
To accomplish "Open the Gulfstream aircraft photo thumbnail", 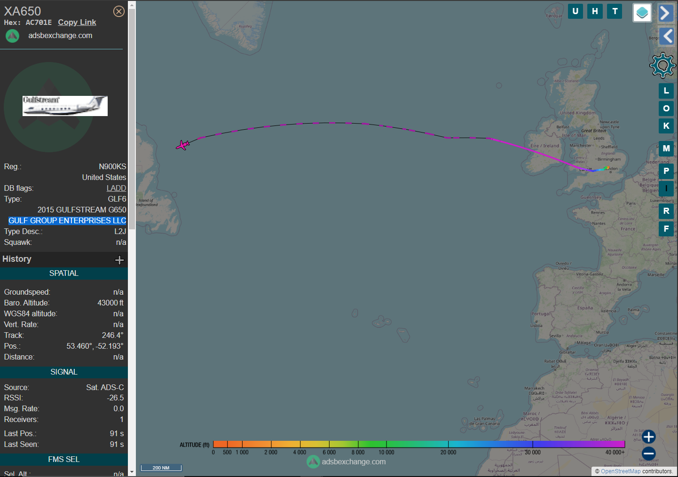I will 65,106.
